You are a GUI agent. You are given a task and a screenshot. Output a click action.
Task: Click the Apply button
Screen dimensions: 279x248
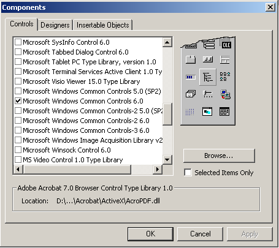250,234
